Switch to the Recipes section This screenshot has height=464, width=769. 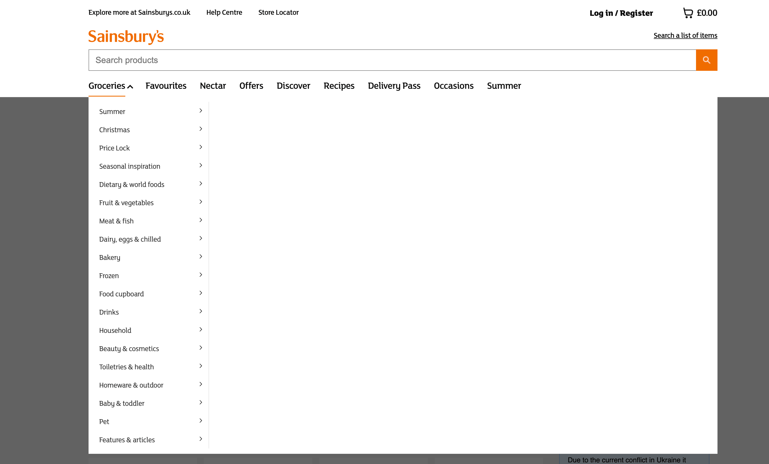click(x=339, y=86)
